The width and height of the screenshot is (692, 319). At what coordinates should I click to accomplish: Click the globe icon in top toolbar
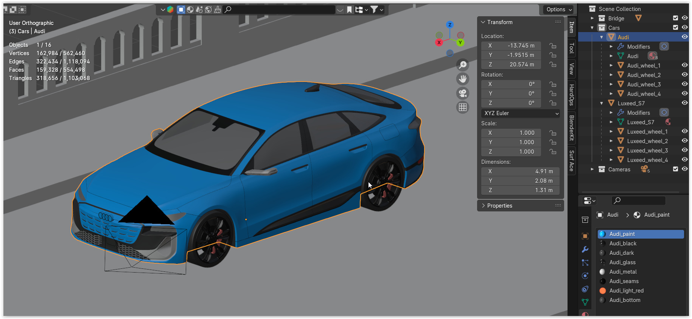pos(208,9)
